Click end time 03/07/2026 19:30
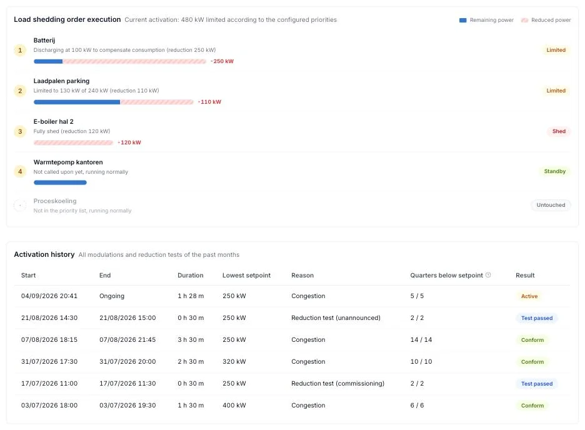Image resolution: width=585 pixels, height=430 pixels. coord(127,406)
